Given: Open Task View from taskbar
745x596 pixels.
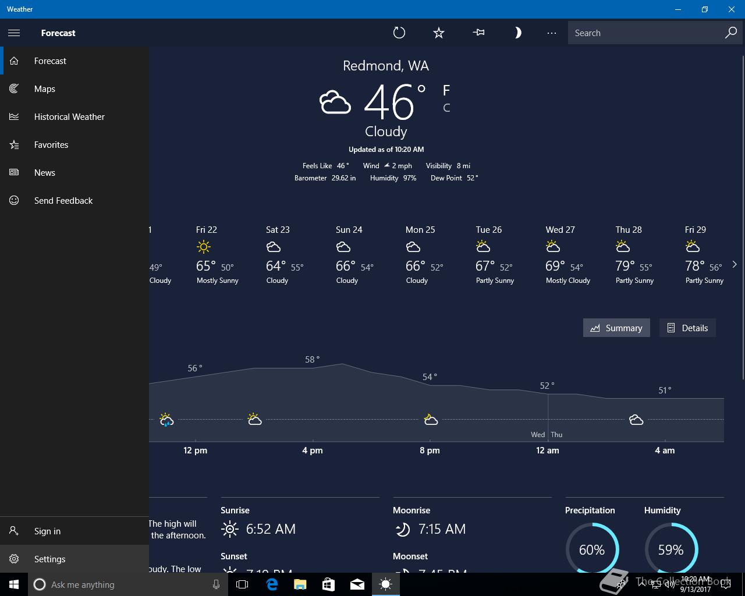Looking at the screenshot, I should (x=242, y=584).
